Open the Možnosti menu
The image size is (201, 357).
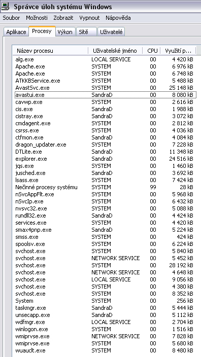[37, 18]
